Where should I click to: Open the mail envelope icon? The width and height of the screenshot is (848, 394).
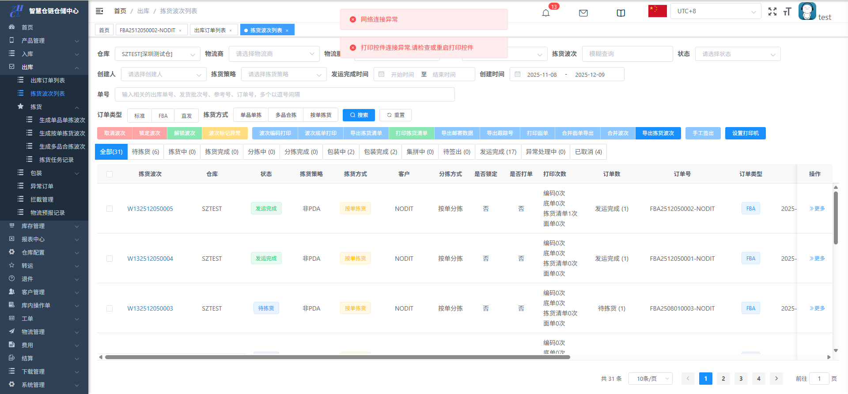click(583, 13)
